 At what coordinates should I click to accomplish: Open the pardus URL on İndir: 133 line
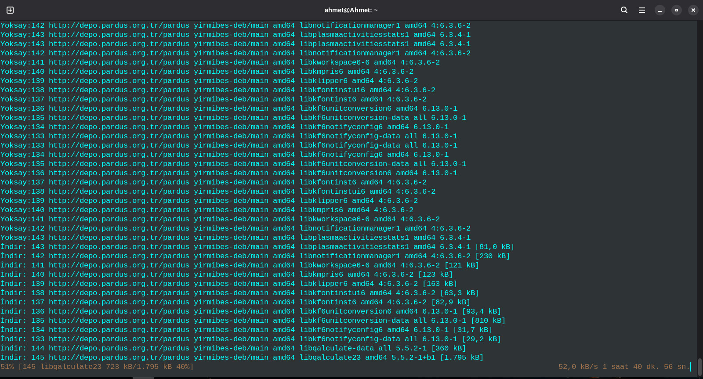tap(119, 339)
